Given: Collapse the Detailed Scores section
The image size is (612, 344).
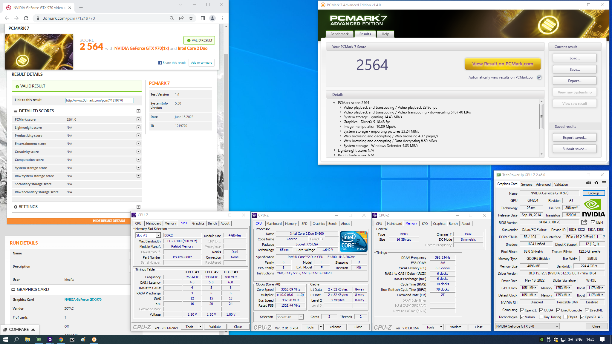Looking at the screenshot, I should pos(138,111).
